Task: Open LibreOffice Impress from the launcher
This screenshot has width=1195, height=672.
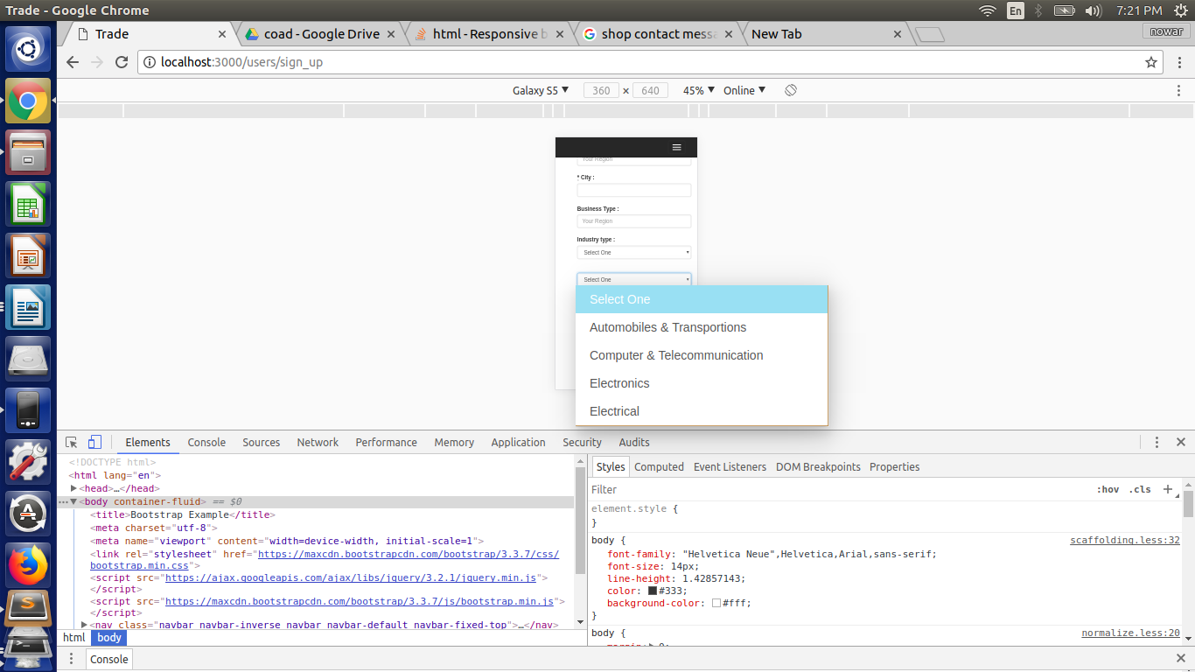Action: click(28, 255)
